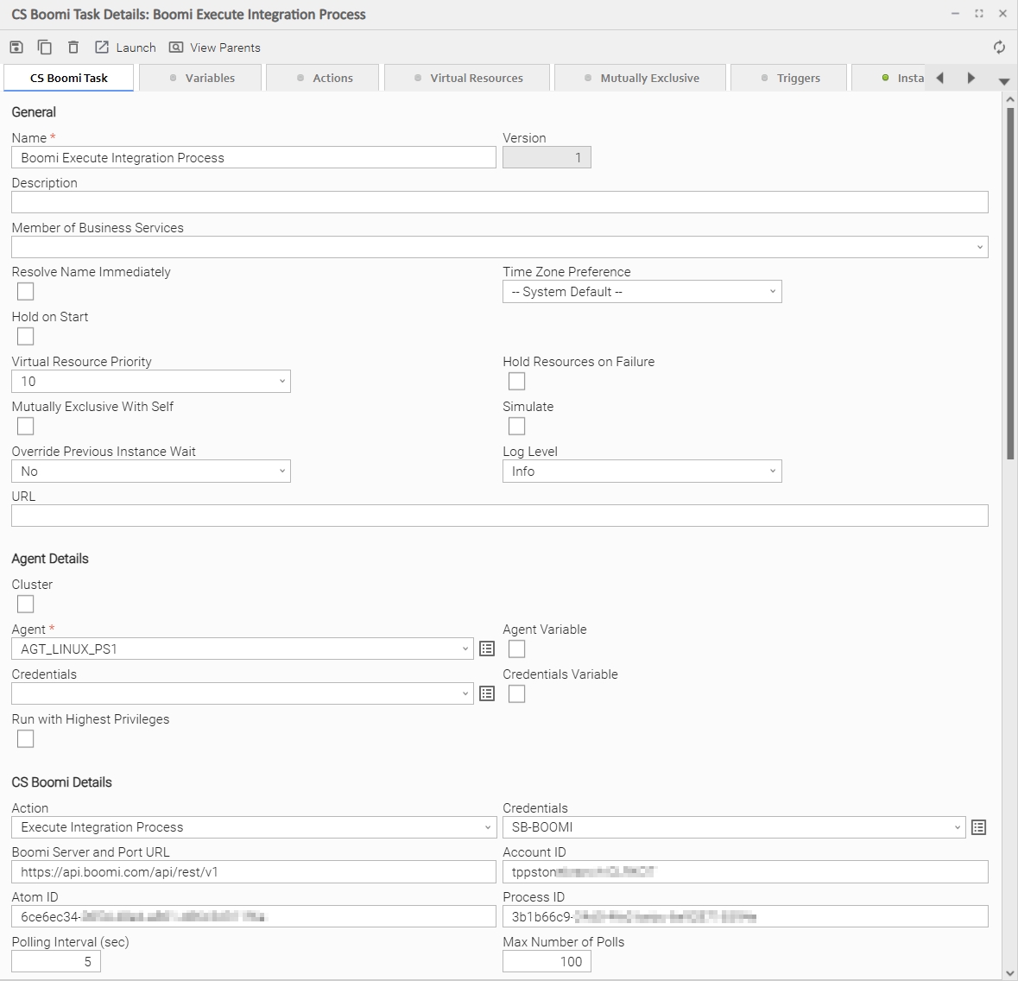Switch to the Actions tab

[323, 78]
